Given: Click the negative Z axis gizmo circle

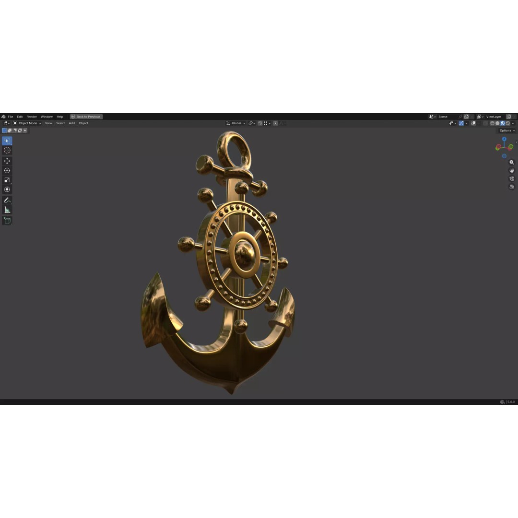Looking at the screenshot, I should pos(504,156).
